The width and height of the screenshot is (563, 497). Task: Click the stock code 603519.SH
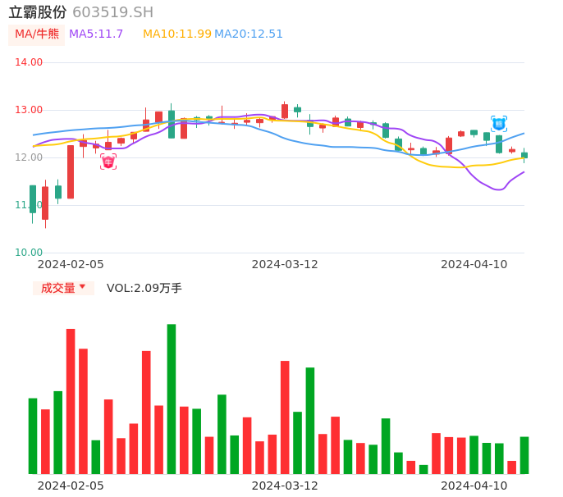pos(112,12)
